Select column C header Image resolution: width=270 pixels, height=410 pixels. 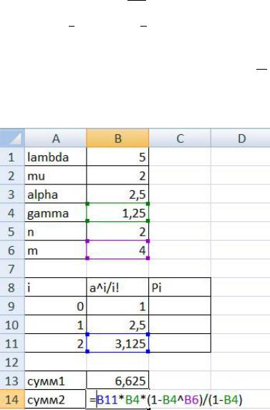tap(180, 138)
